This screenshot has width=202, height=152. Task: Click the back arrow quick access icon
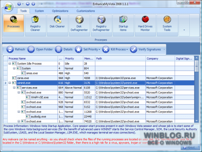[28, 4]
